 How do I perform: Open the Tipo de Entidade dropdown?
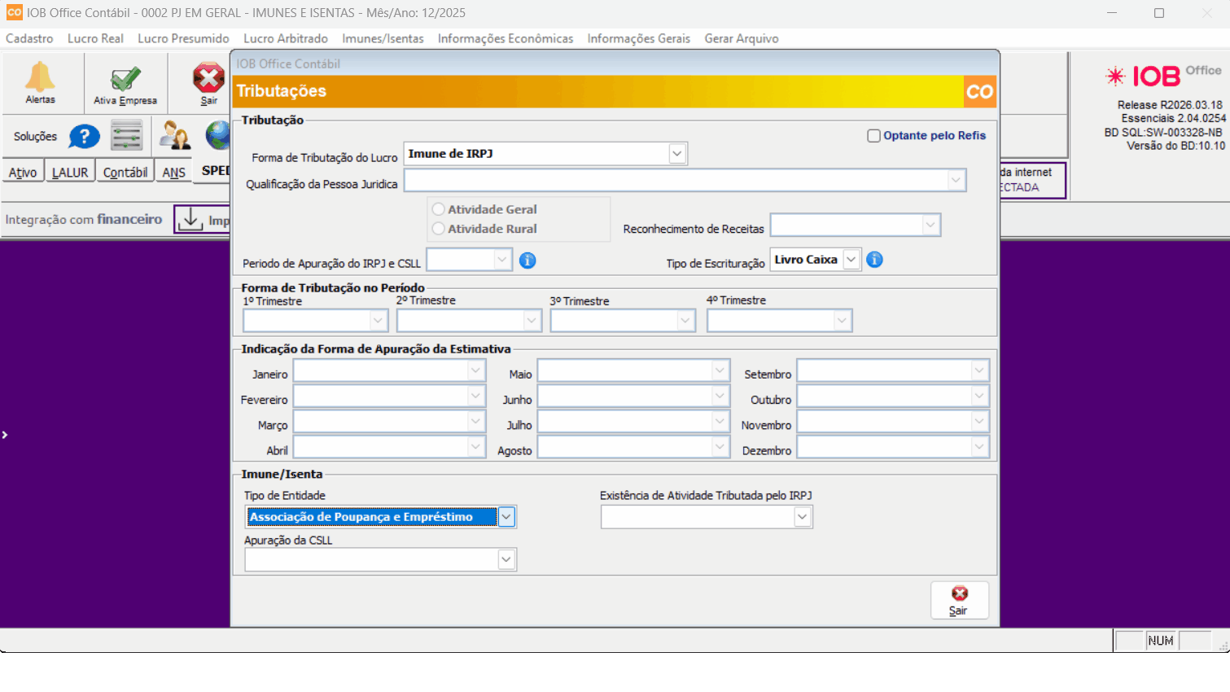[506, 517]
